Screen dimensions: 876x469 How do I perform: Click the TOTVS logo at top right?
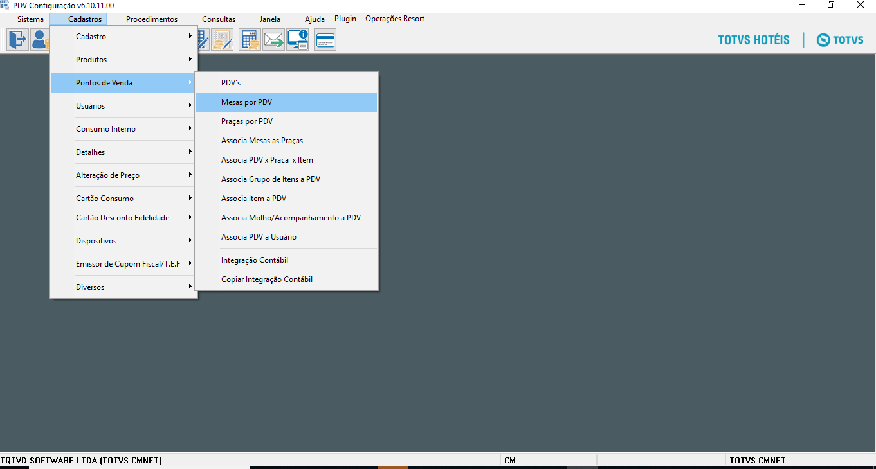pos(840,40)
